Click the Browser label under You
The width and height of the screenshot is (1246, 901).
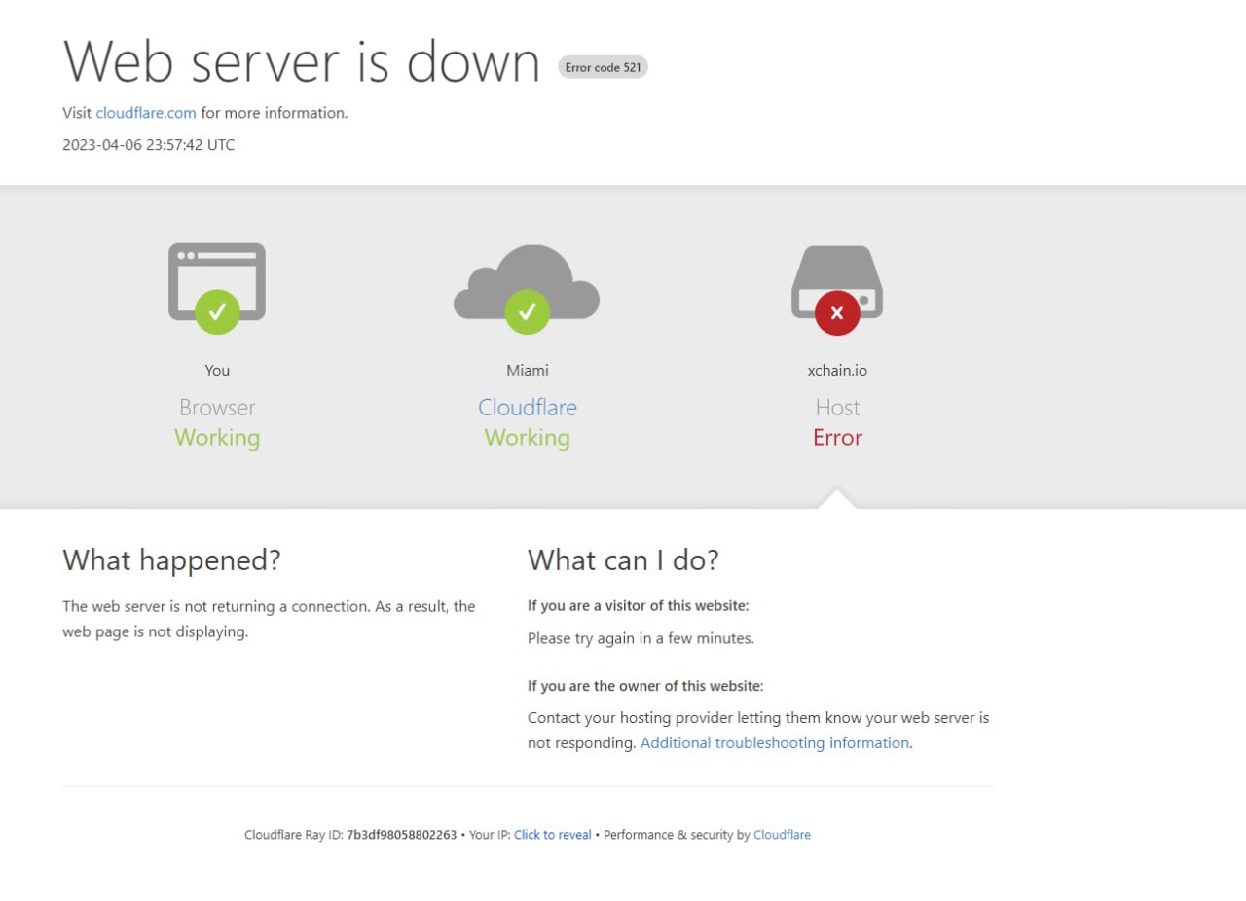click(217, 408)
